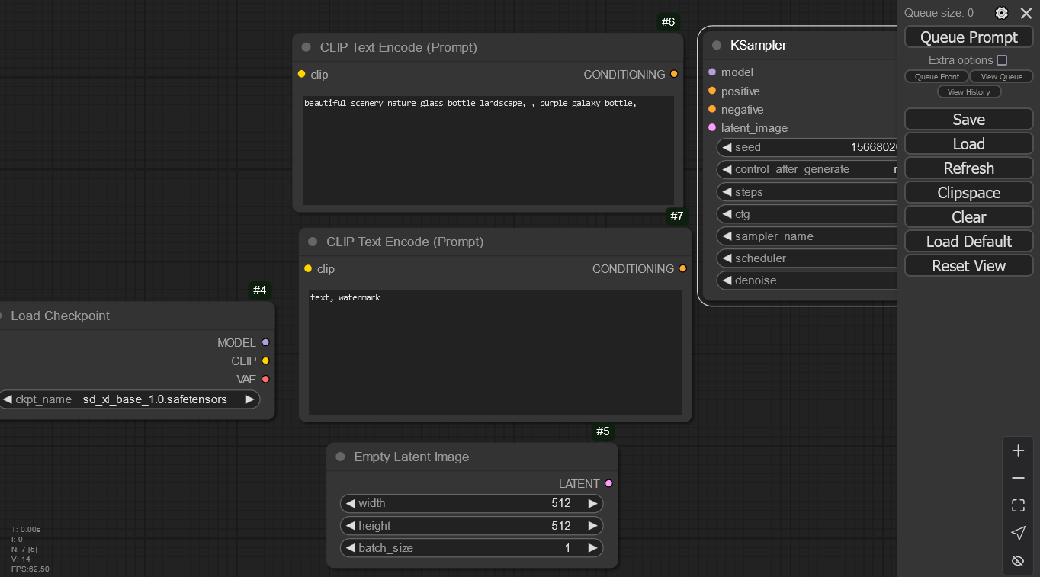Screen dimensions: 1040x577
Task: Click MODEL output dot on Load Checkpoint
Action: [265, 342]
